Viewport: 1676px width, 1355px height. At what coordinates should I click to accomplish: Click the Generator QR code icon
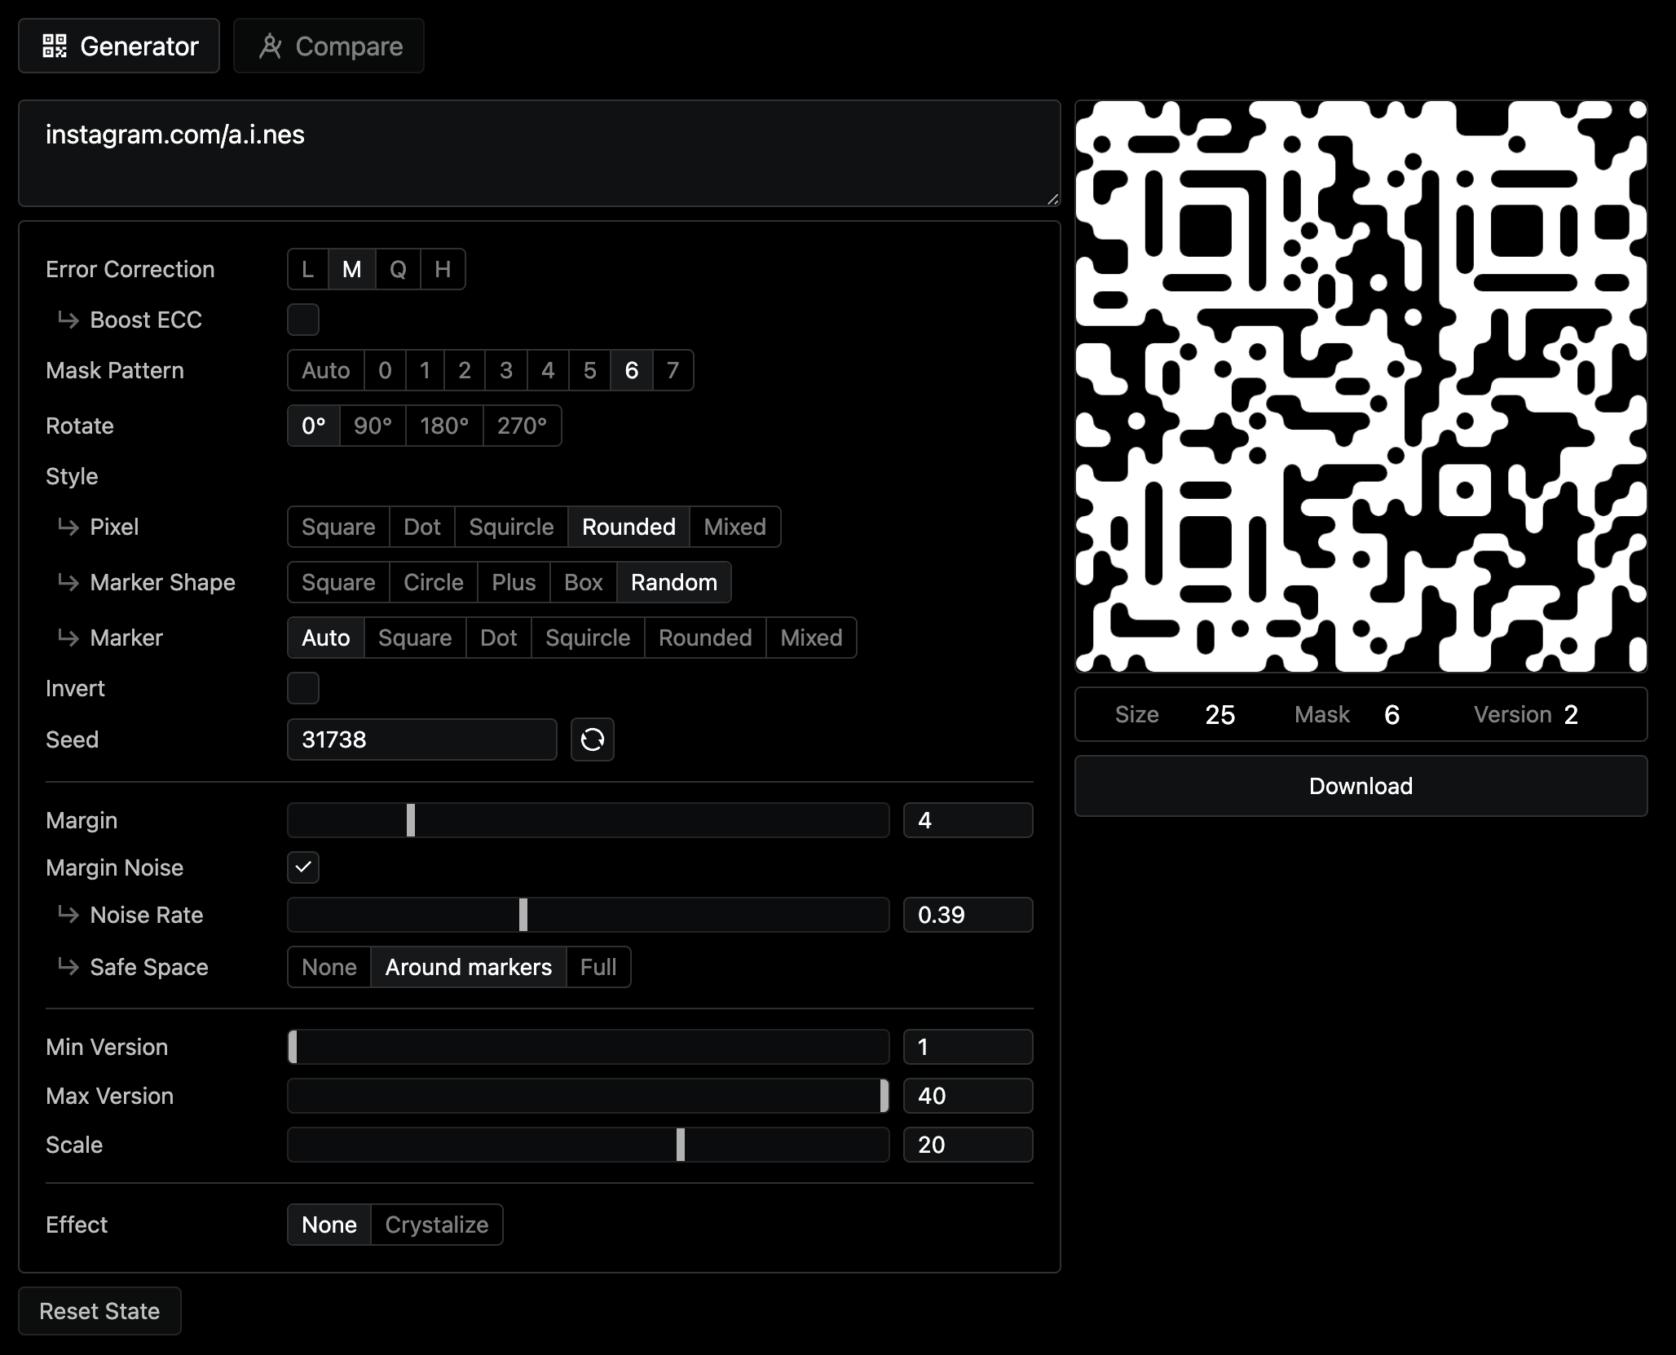coord(55,46)
